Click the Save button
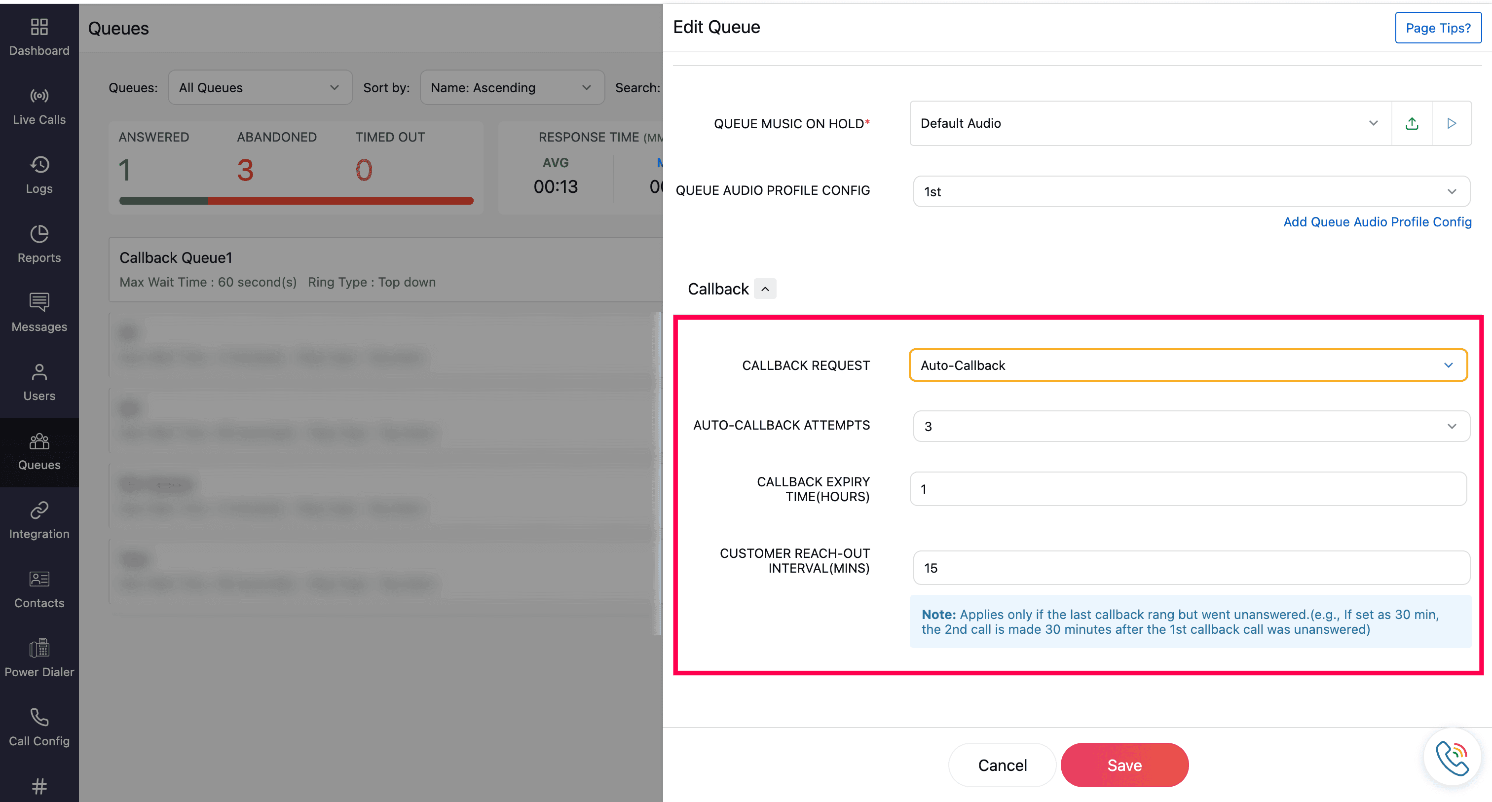1492x802 pixels. (x=1123, y=765)
